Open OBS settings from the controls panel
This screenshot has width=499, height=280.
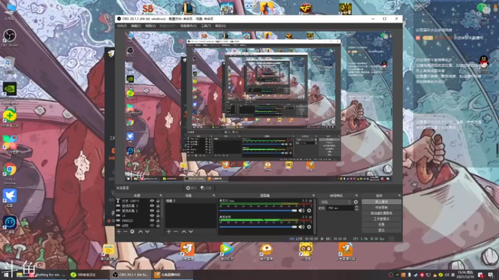(x=381, y=225)
